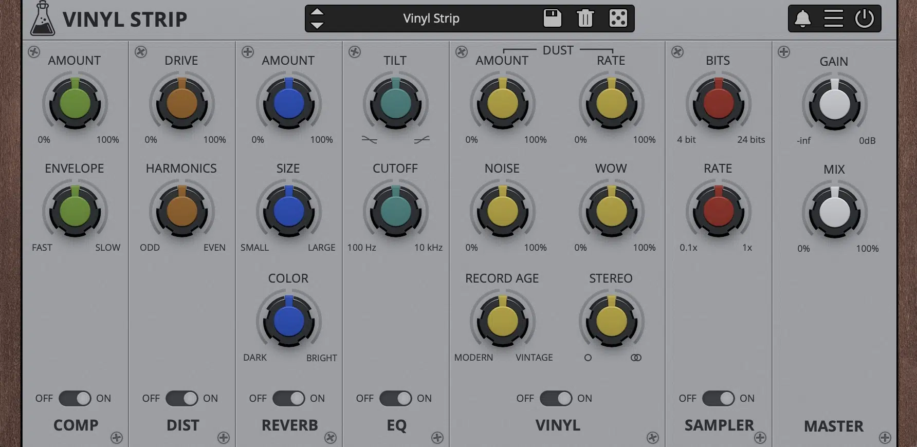This screenshot has height=447, width=917.
Task: Click the -inf label under GAIN
Action: tap(803, 141)
